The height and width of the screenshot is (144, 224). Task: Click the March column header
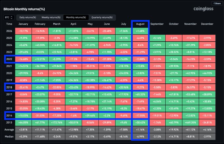[57, 24]
